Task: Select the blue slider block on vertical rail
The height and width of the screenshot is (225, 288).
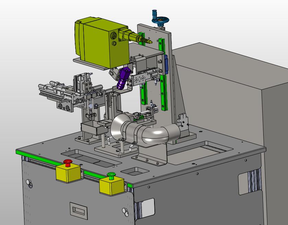Action: pos(166,64)
